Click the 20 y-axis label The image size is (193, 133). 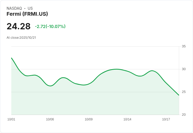point(184,115)
